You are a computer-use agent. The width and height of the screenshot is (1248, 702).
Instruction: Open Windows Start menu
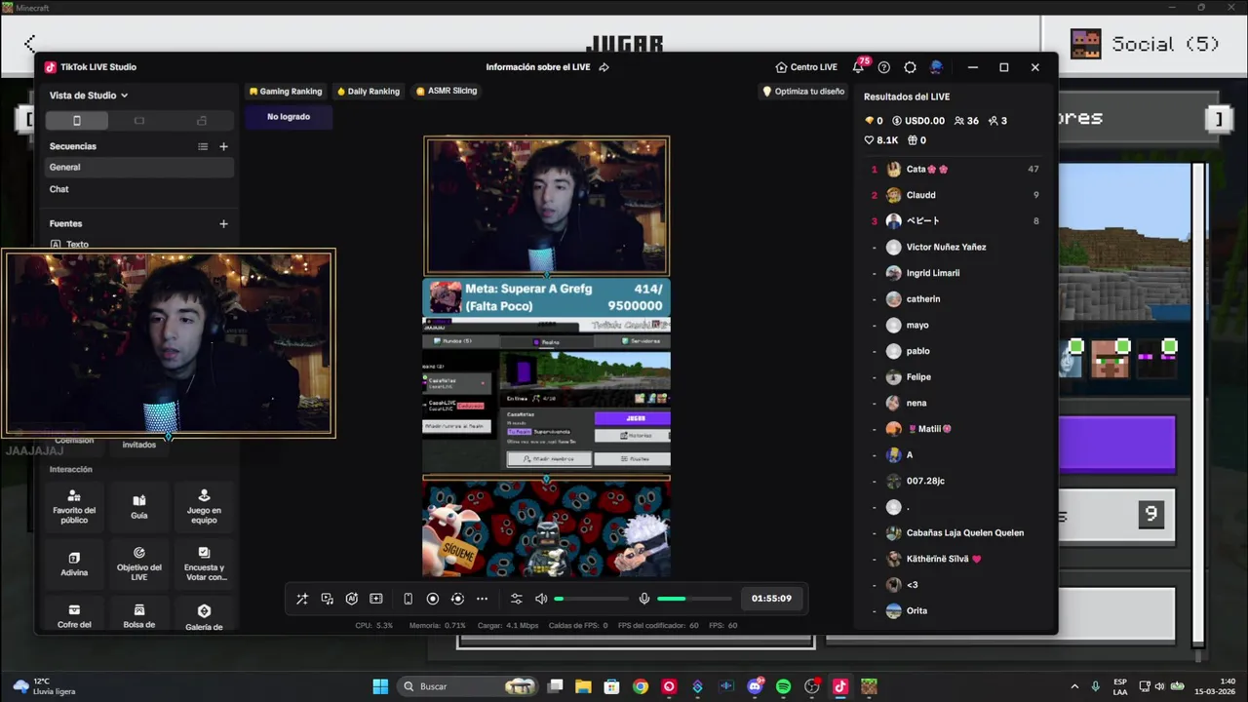[x=380, y=686]
